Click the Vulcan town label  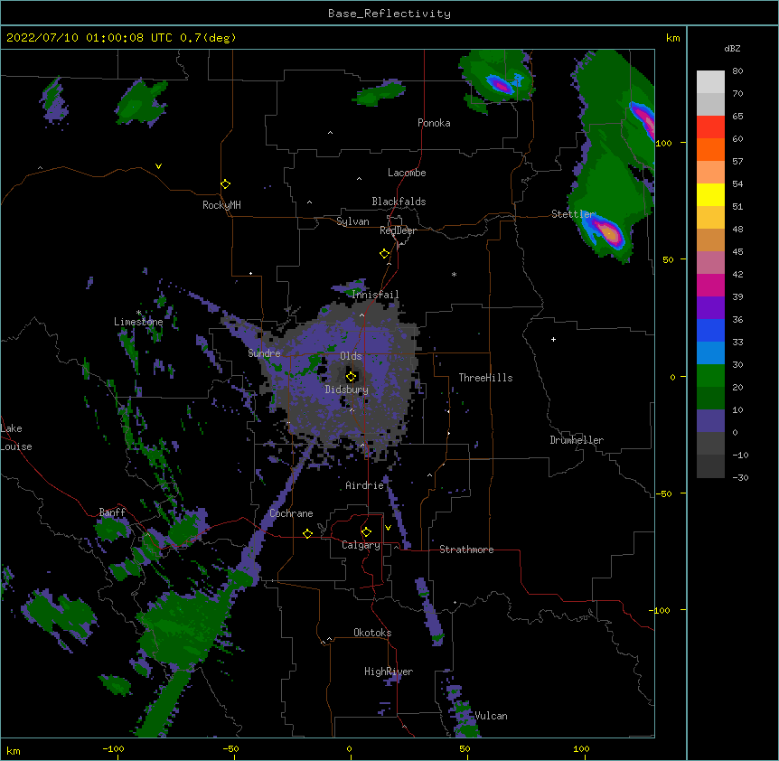click(491, 716)
